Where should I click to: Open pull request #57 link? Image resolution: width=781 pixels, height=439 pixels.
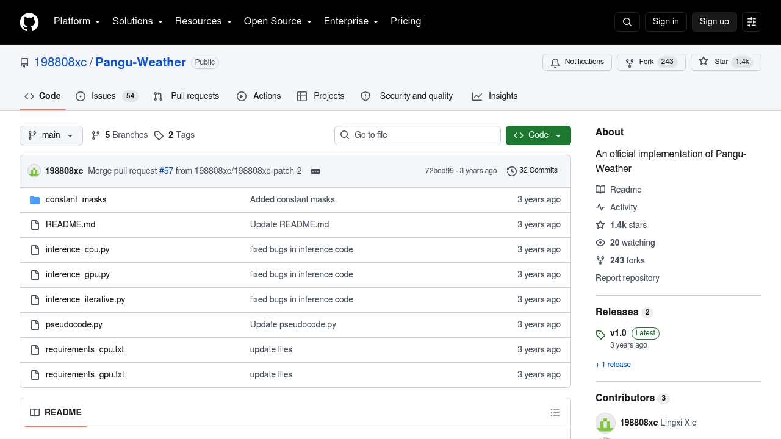tap(166, 171)
